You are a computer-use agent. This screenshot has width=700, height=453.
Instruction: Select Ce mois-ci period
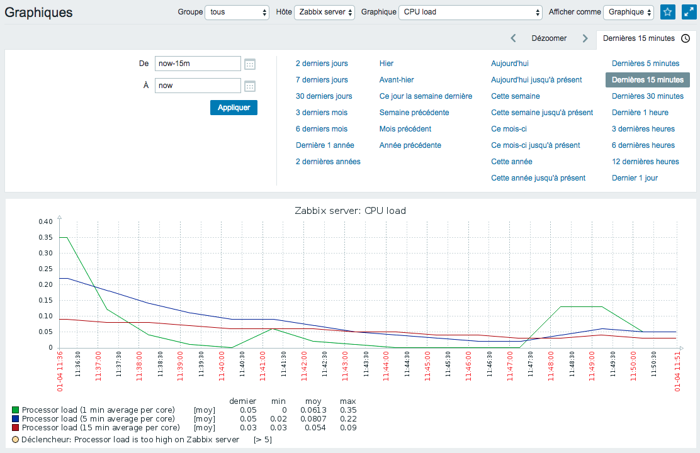click(x=509, y=129)
